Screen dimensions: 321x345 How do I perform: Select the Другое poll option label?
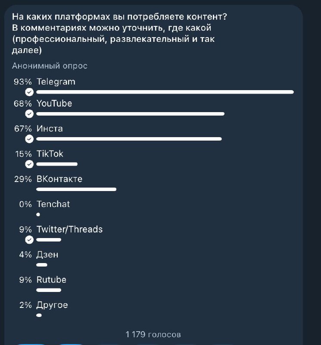[52, 305]
